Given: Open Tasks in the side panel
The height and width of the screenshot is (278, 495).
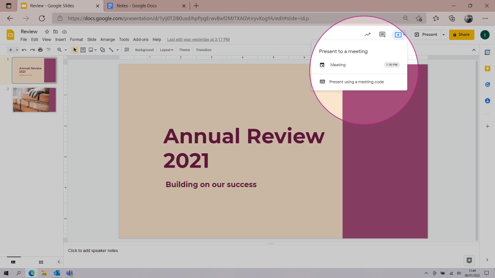Looking at the screenshot, I should [x=488, y=85].
